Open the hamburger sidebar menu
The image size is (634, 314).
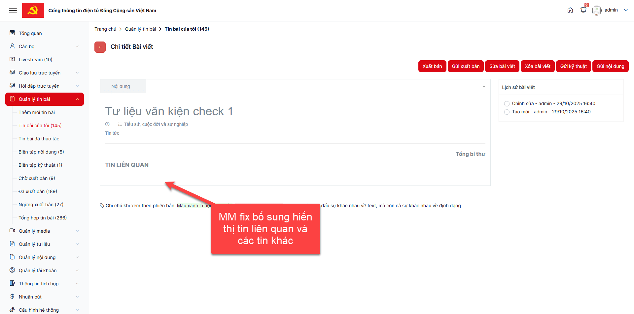coord(13,11)
